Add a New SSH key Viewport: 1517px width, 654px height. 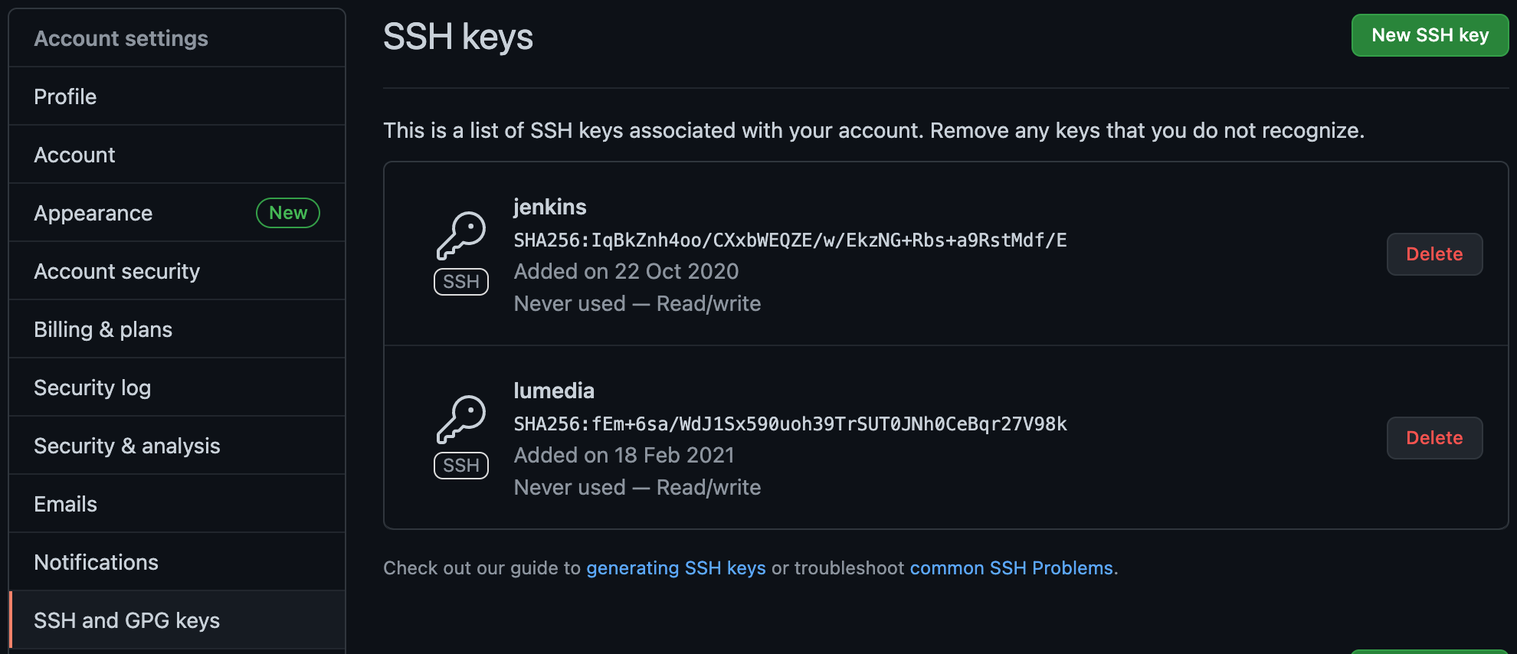1430,35
